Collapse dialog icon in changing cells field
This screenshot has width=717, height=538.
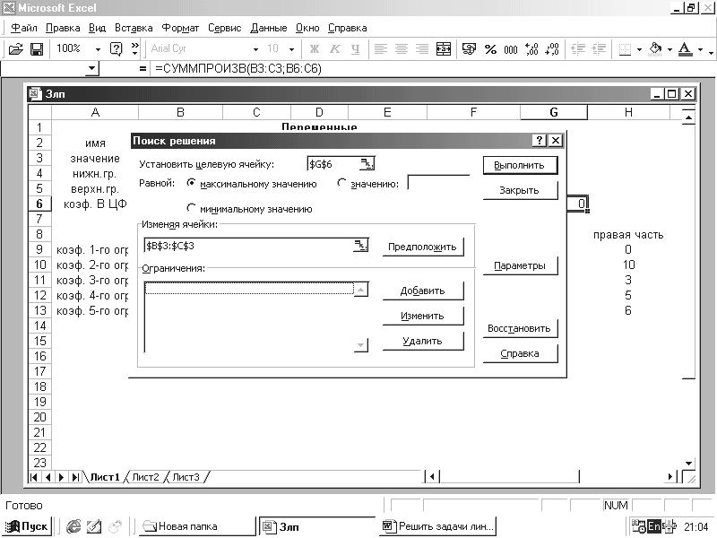360,246
